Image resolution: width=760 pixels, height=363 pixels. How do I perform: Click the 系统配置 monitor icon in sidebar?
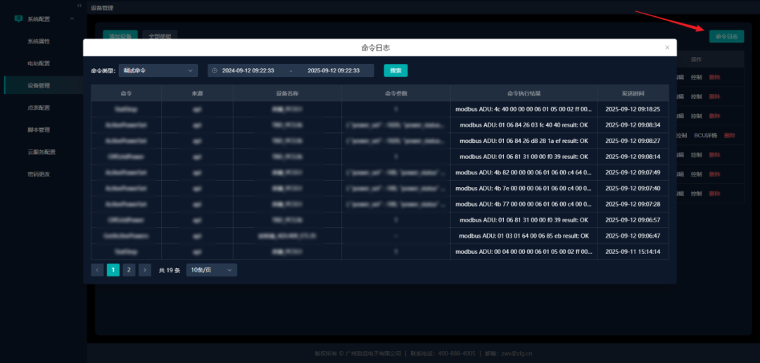pyautogui.click(x=18, y=19)
